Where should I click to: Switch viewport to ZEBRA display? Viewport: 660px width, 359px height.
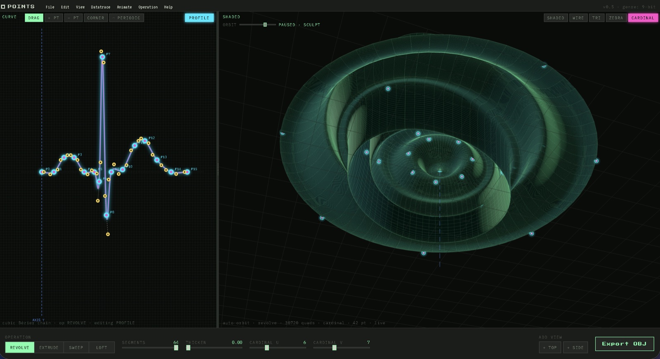[616, 18]
